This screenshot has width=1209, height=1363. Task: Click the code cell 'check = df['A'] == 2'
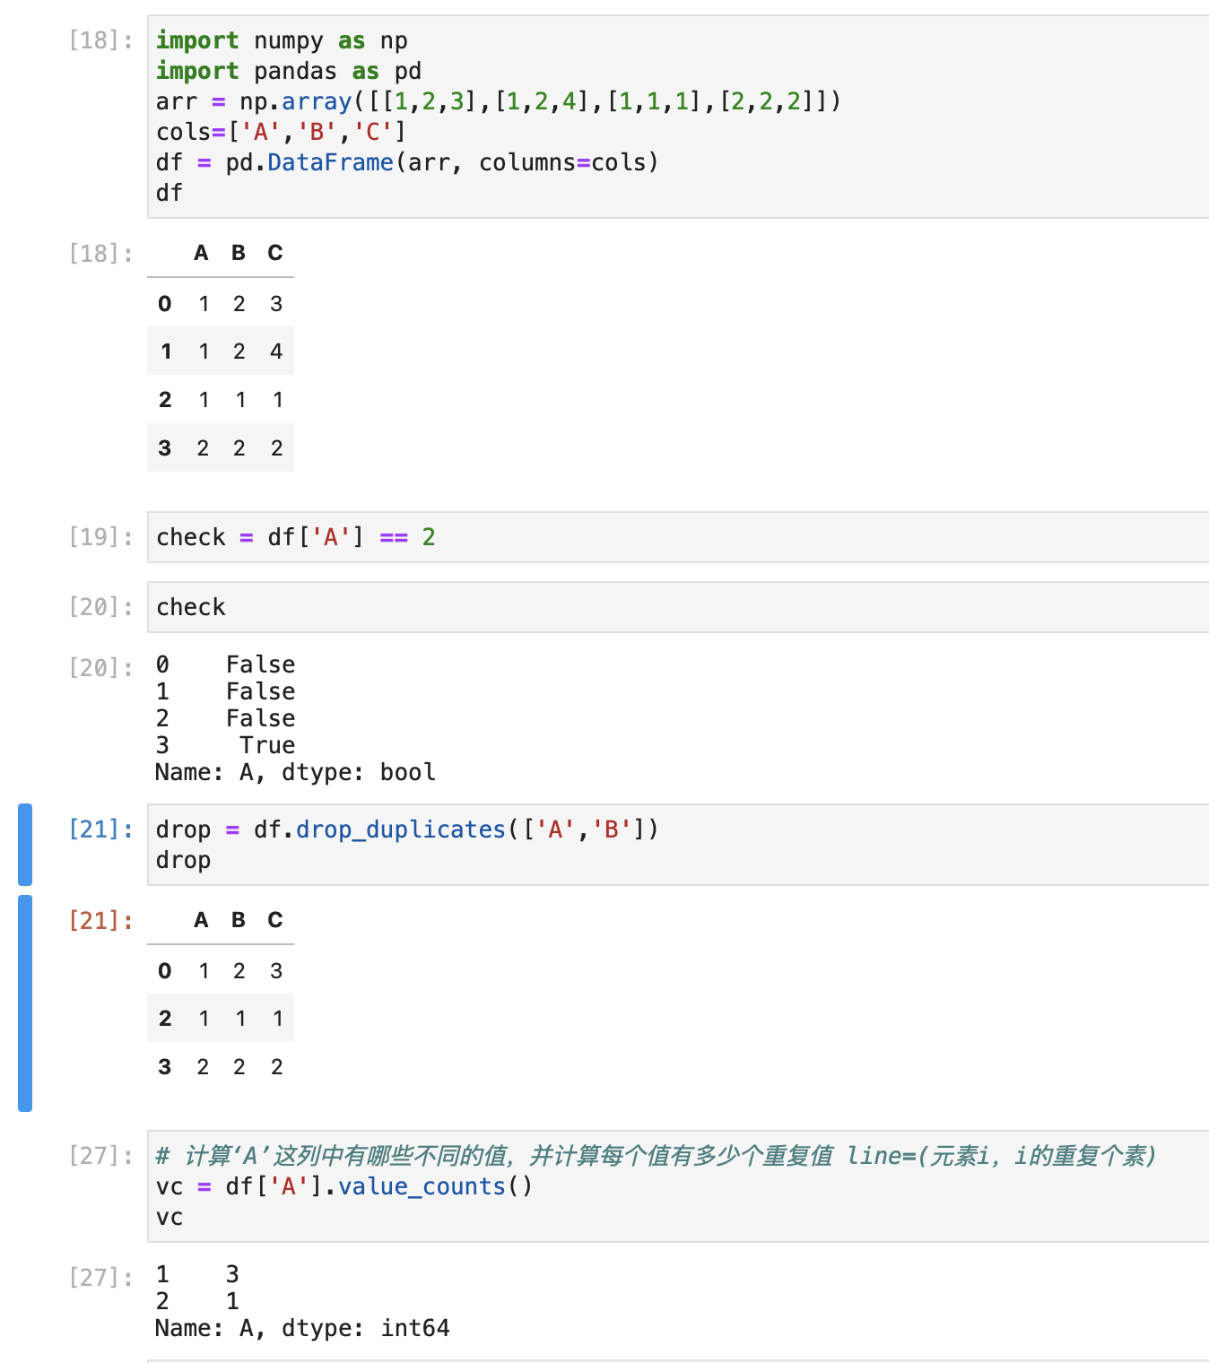tap(678, 537)
